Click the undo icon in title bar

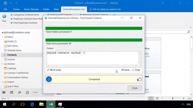tap(11, 3)
